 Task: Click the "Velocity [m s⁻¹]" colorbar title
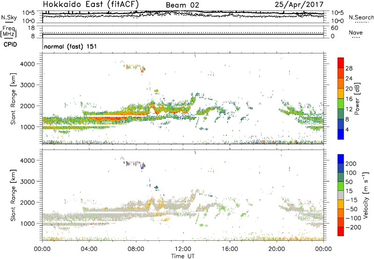tap(366, 195)
